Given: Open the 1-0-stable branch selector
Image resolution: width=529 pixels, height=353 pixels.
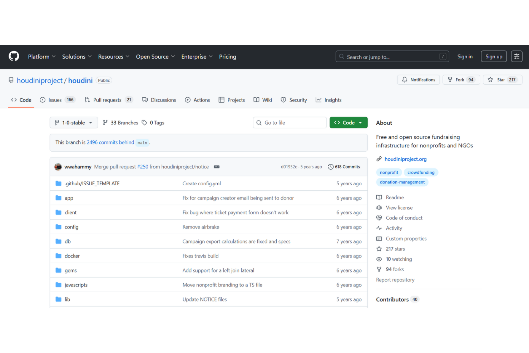Looking at the screenshot, I should point(74,123).
